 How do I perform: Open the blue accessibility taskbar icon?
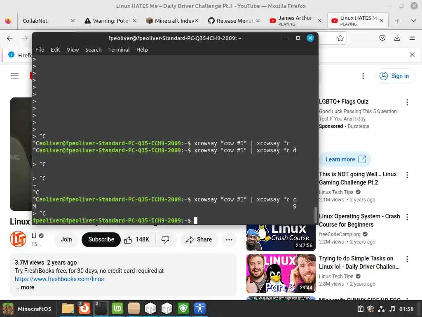tap(200, 308)
